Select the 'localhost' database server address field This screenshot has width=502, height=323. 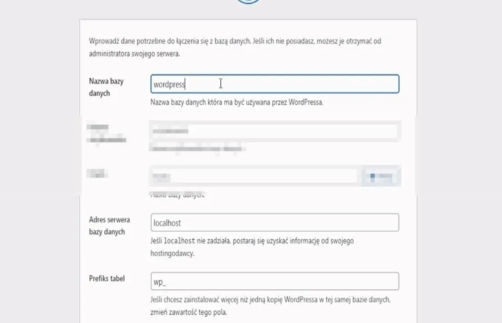click(274, 223)
